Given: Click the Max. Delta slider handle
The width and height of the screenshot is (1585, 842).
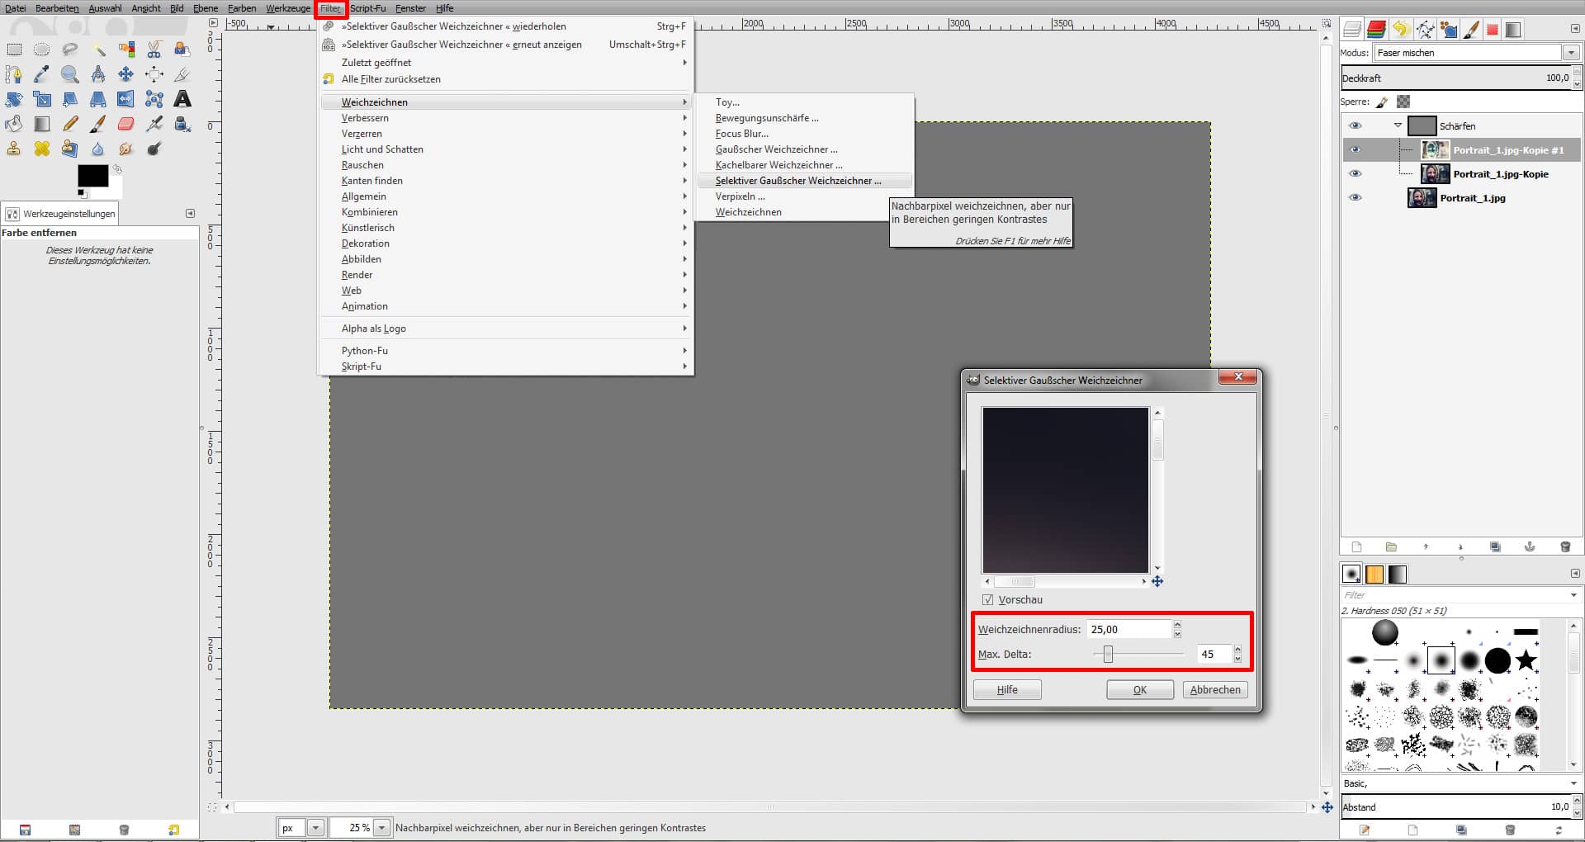Looking at the screenshot, I should pyautogui.click(x=1108, y=654).
